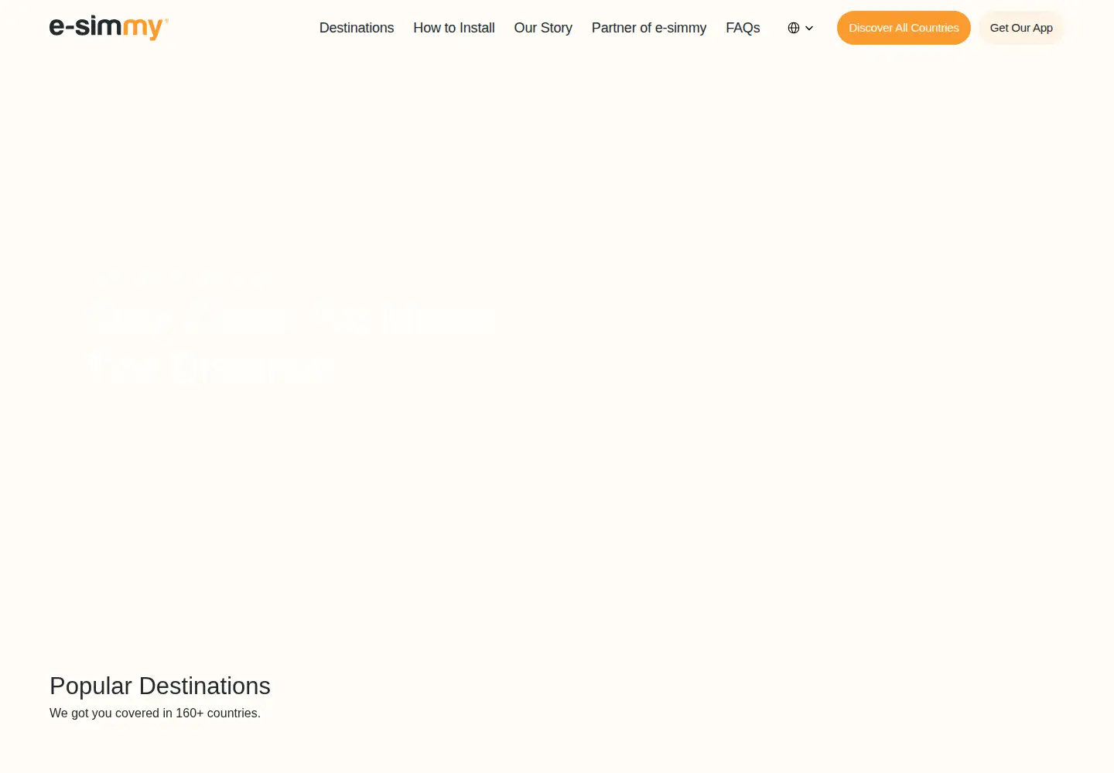The height and width of the screenshot is (773, 1114).
Task: Open the language globe selector
Action: pyautogui.click(x=801, y=28)
